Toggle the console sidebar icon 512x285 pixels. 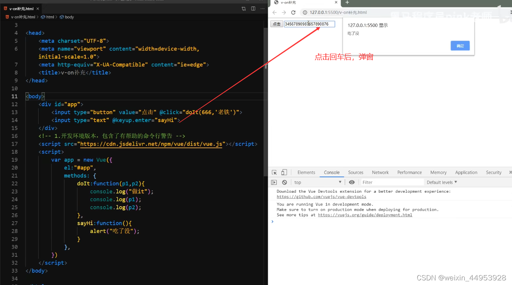point(274,182)
